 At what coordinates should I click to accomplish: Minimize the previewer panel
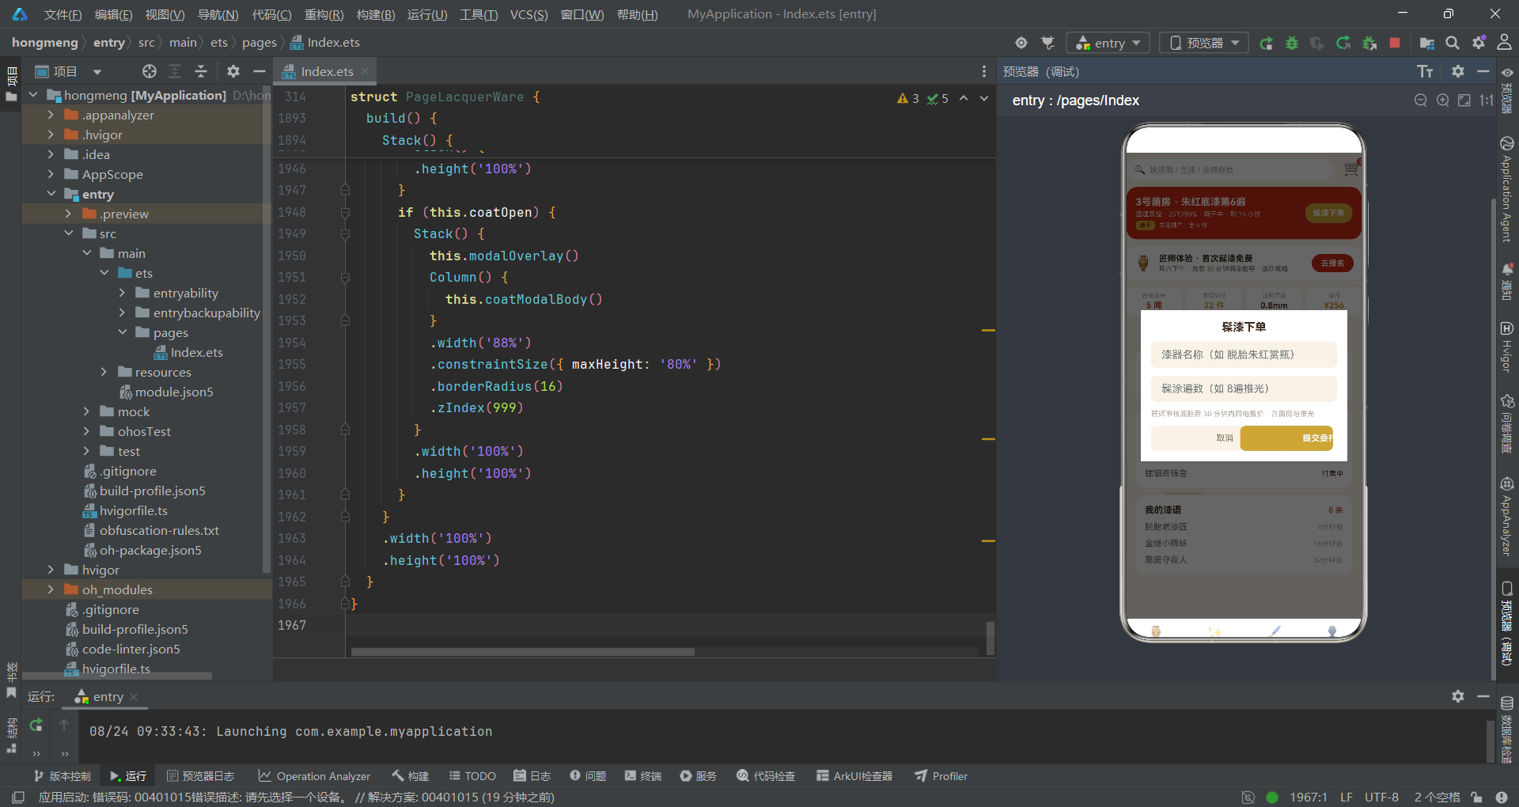pyautogui.click(x=1483, y=71)
